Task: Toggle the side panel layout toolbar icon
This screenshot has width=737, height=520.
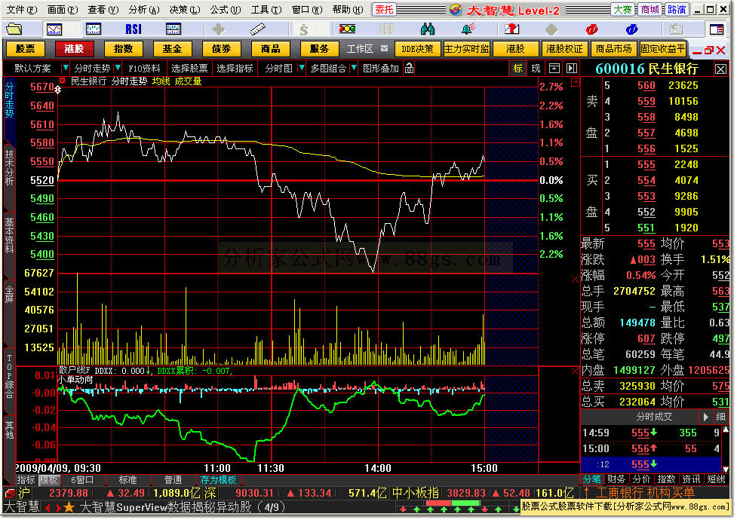Action: 717,29
